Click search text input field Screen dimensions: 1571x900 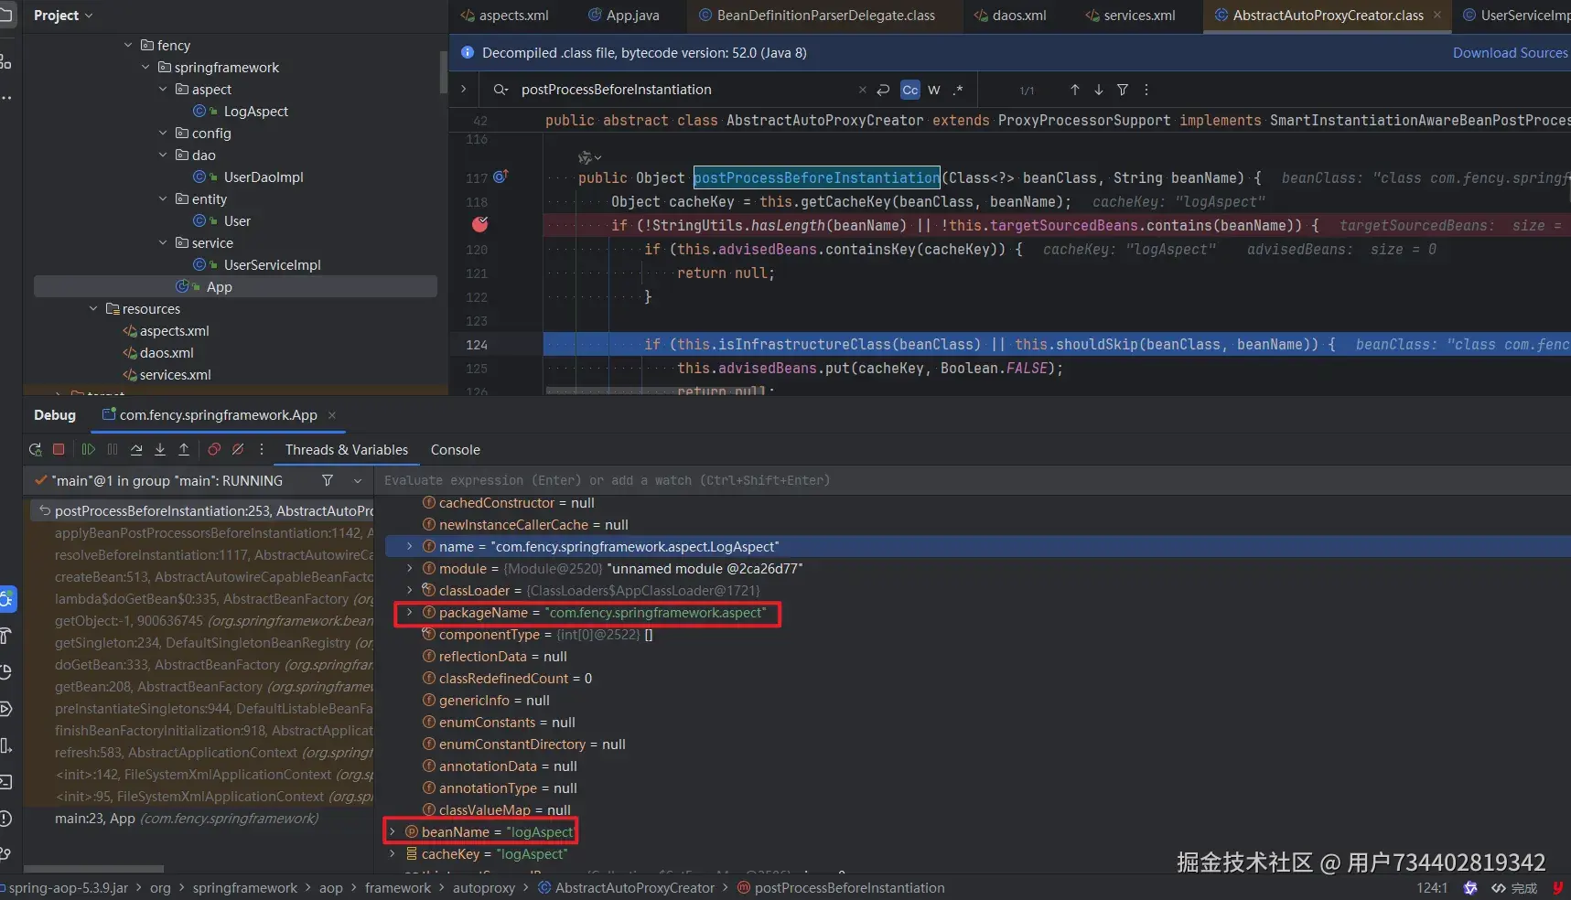[x=686, y=90]
